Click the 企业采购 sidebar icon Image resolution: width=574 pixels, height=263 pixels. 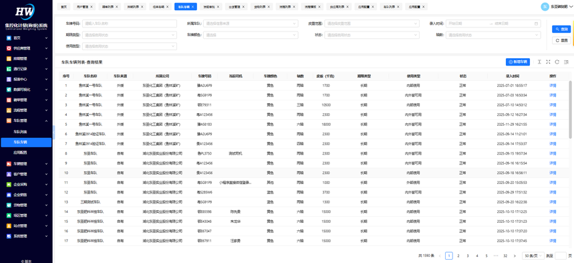9,185
